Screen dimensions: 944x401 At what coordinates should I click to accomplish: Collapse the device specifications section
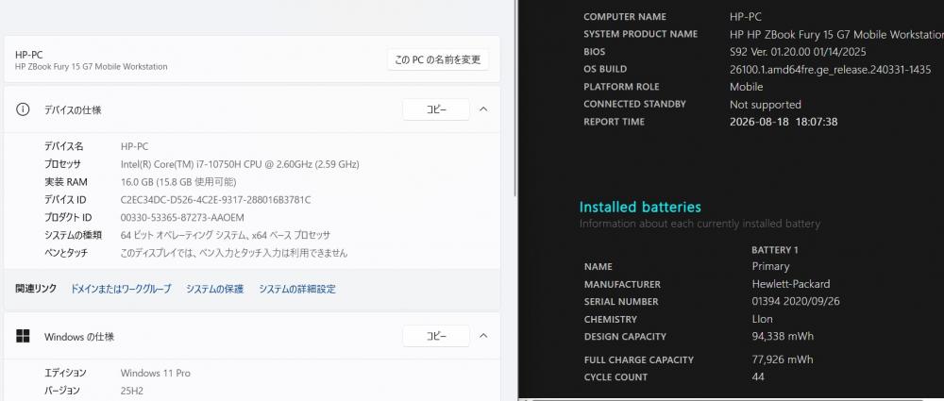(483, 109)
